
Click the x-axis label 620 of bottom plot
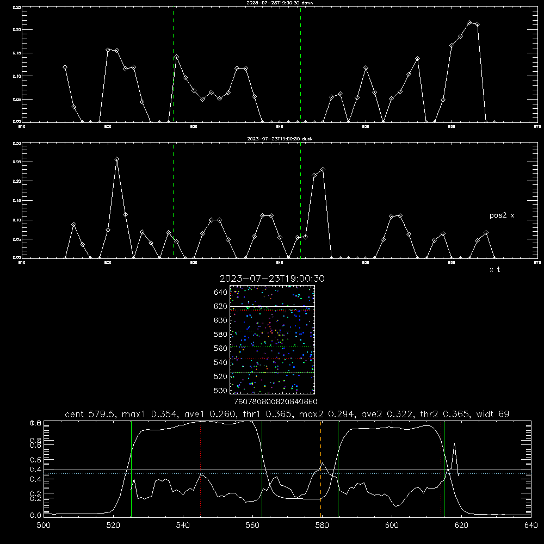point(462,526)
